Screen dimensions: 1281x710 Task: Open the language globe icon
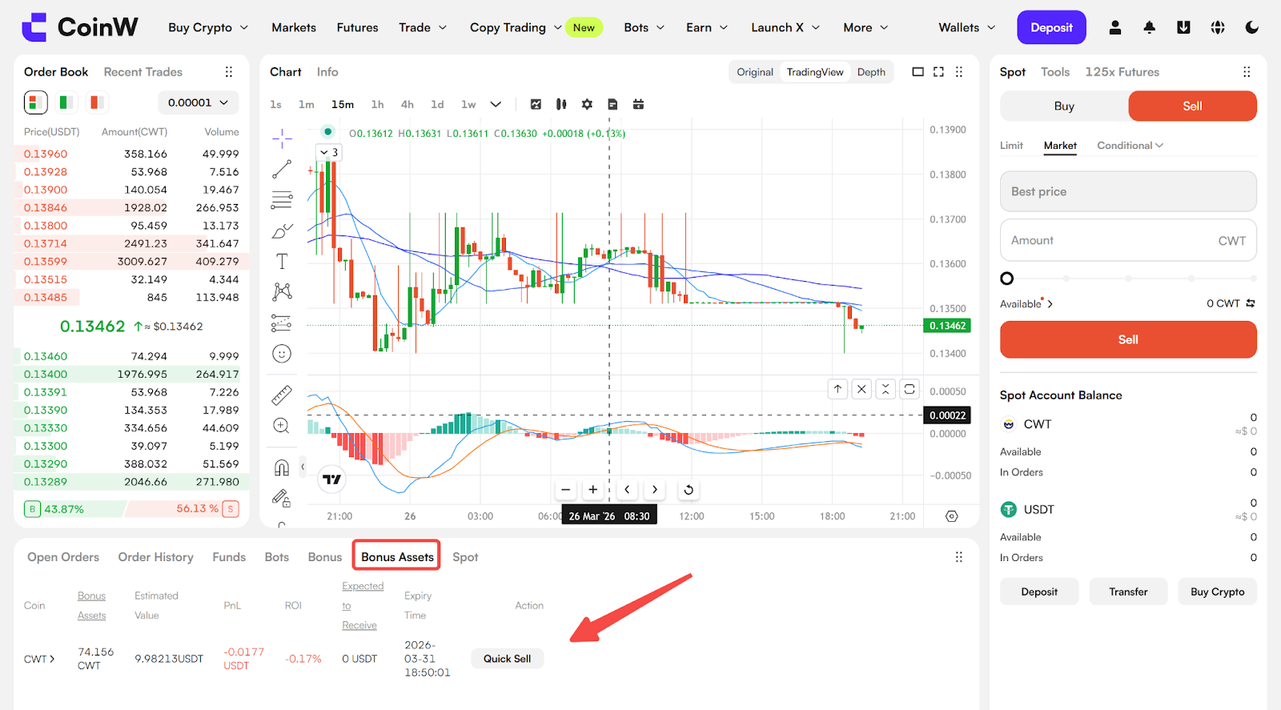click(1218, 27)
